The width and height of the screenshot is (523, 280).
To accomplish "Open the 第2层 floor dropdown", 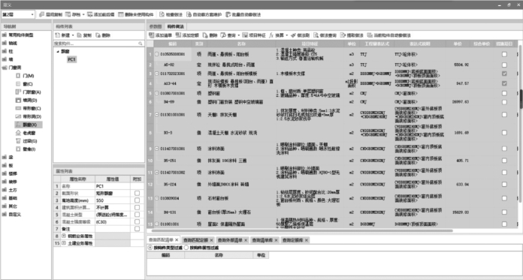I will 32,15.
